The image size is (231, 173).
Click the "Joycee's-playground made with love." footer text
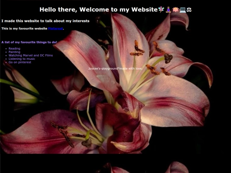tap(115, 68)
